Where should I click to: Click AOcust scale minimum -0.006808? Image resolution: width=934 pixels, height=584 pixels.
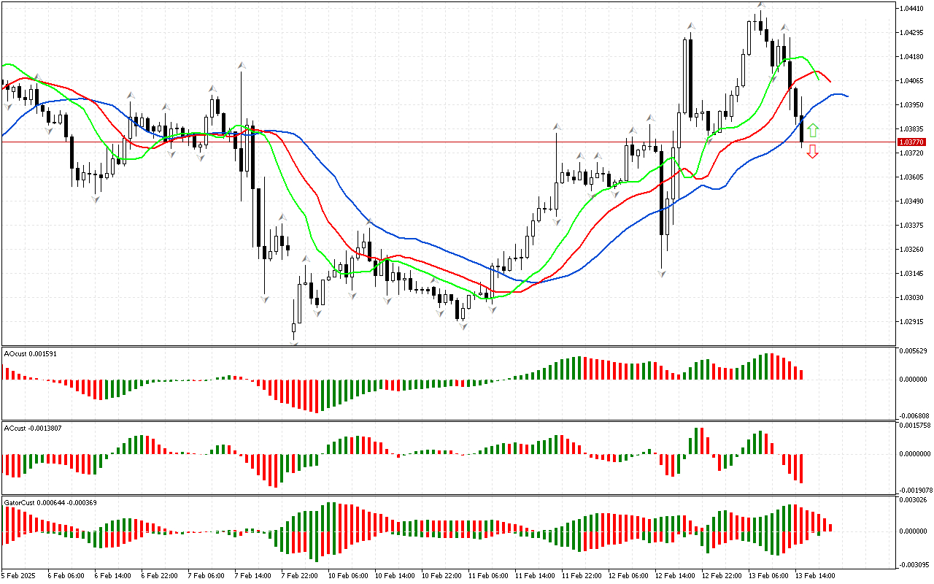click(913, 415)
